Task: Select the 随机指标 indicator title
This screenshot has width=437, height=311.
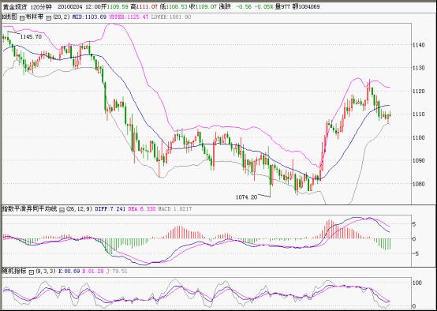Action: (14, 271)
